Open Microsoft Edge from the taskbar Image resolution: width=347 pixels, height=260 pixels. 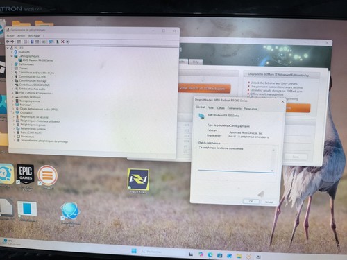point(210,254)
